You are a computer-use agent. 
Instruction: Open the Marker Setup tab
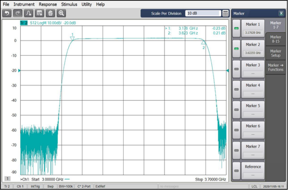coord(275,53)
